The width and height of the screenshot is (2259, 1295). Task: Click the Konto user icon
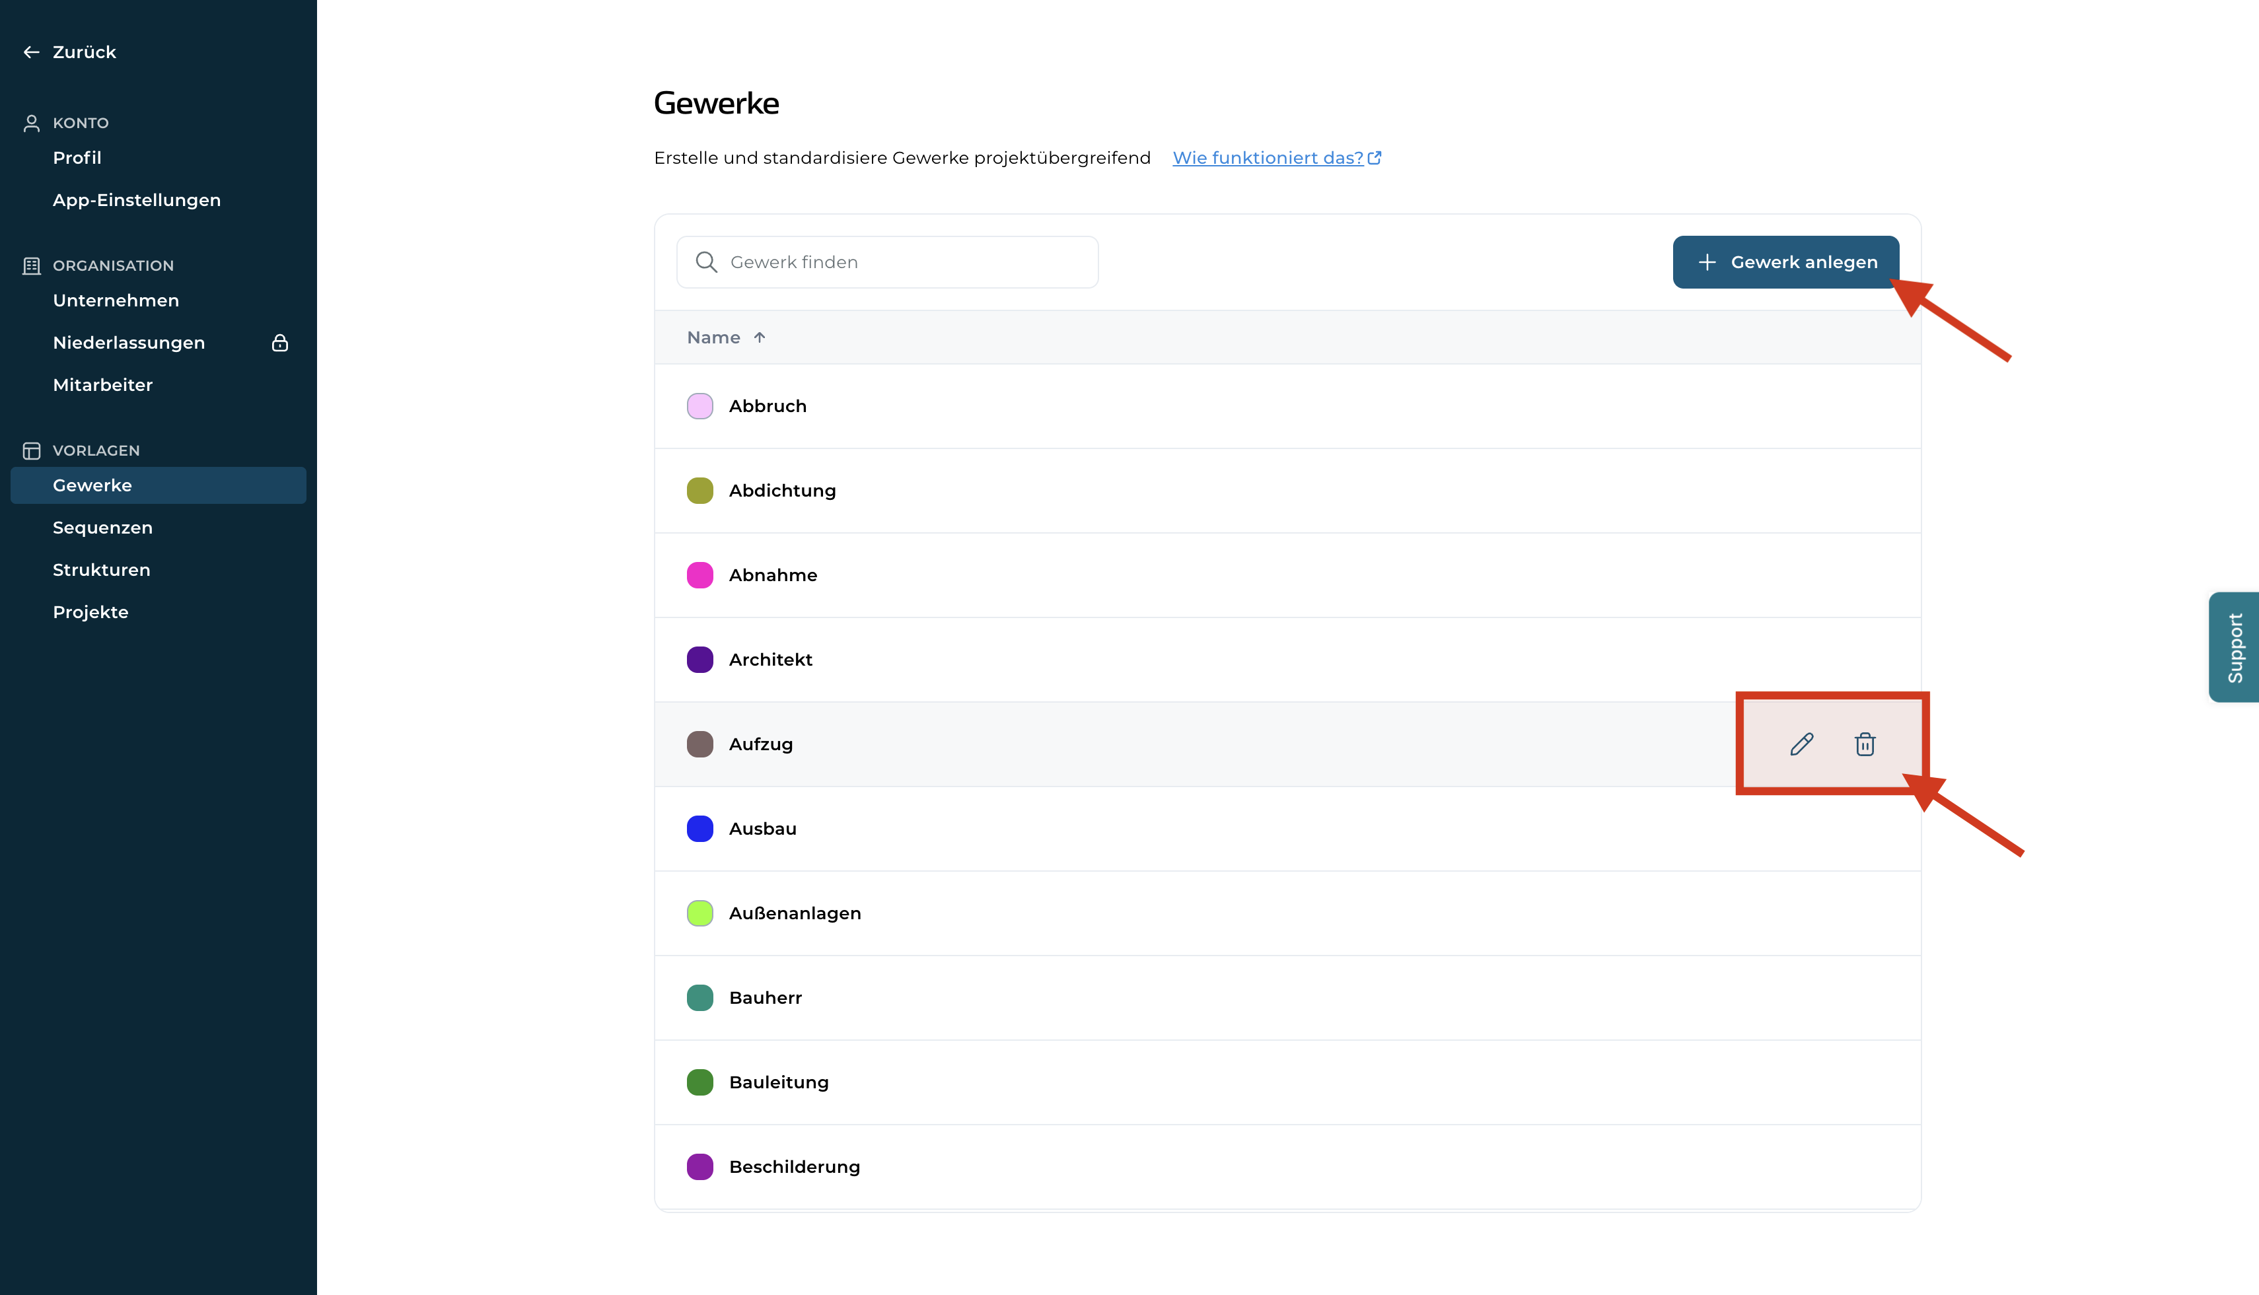pos(32,123)
